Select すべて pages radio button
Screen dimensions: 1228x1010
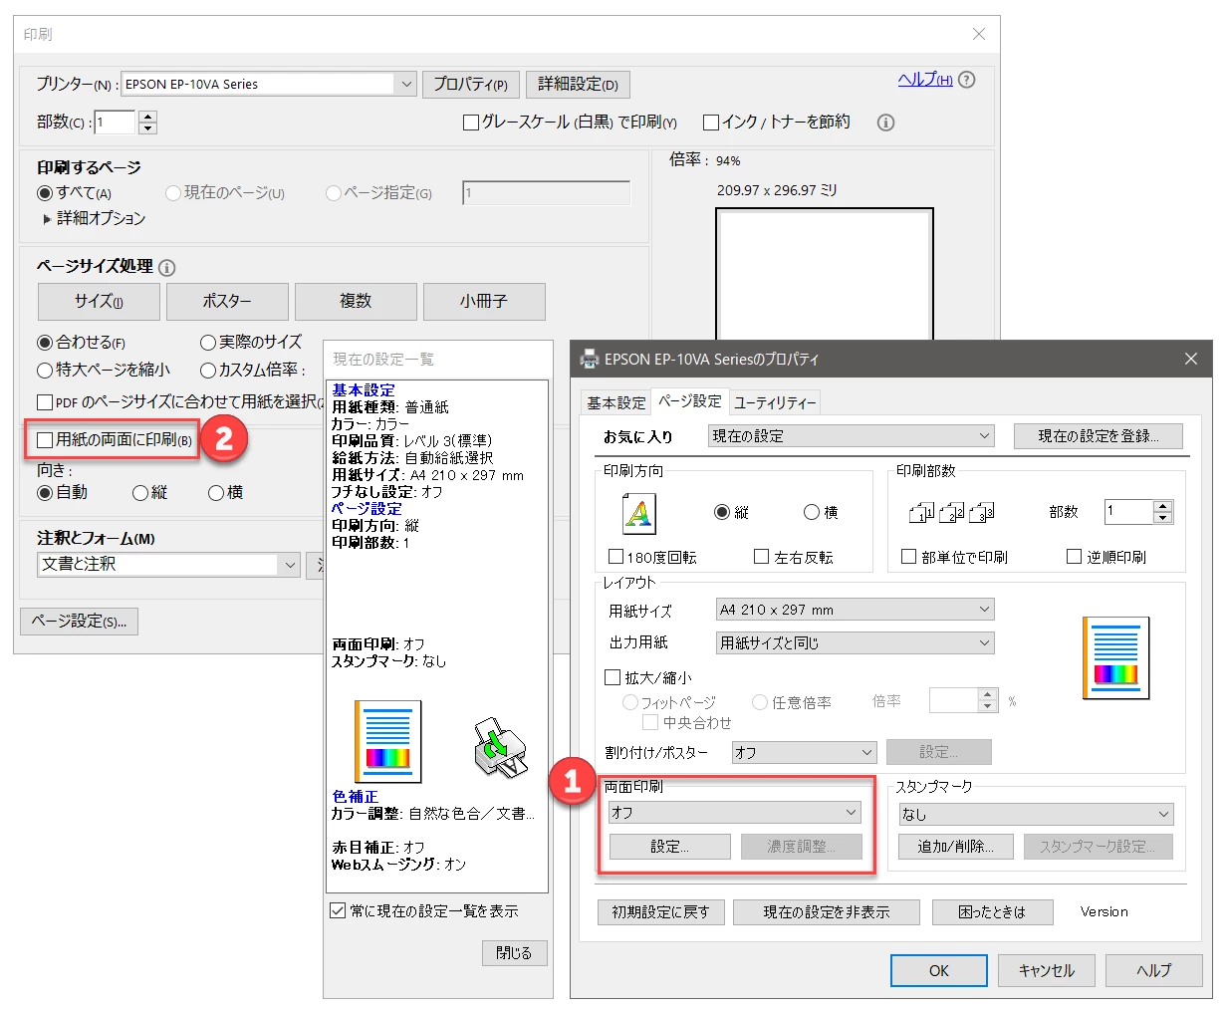(x=45, y=193)
